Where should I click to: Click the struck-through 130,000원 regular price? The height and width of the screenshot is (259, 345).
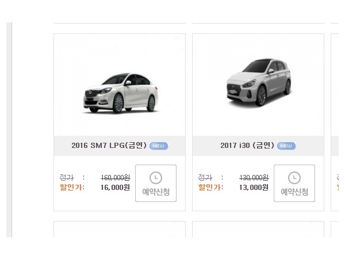click(254, 177)
